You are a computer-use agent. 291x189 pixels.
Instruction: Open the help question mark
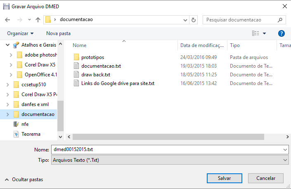click(x=282, y=33)
